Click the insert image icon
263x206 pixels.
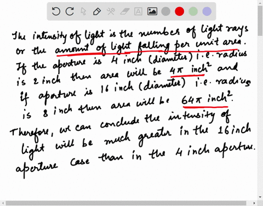point(152,12)
